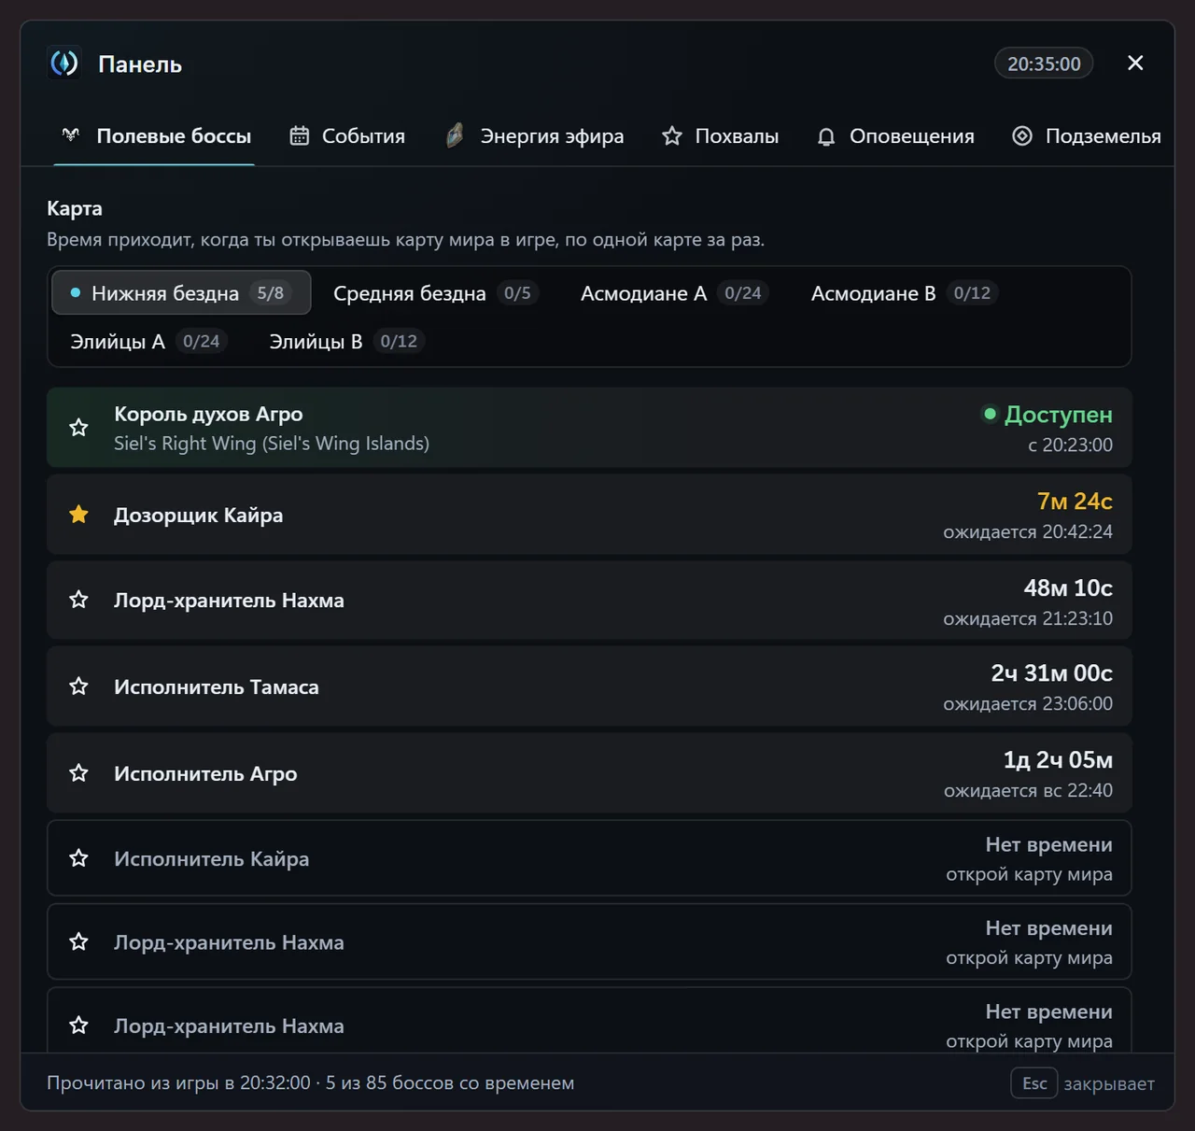Image resolution: width=1195 pixels, height=1131 pixels.
Task: Click the ожидается 23:06:00 time
Action: pyautogui.click(x=1028, y=703)
